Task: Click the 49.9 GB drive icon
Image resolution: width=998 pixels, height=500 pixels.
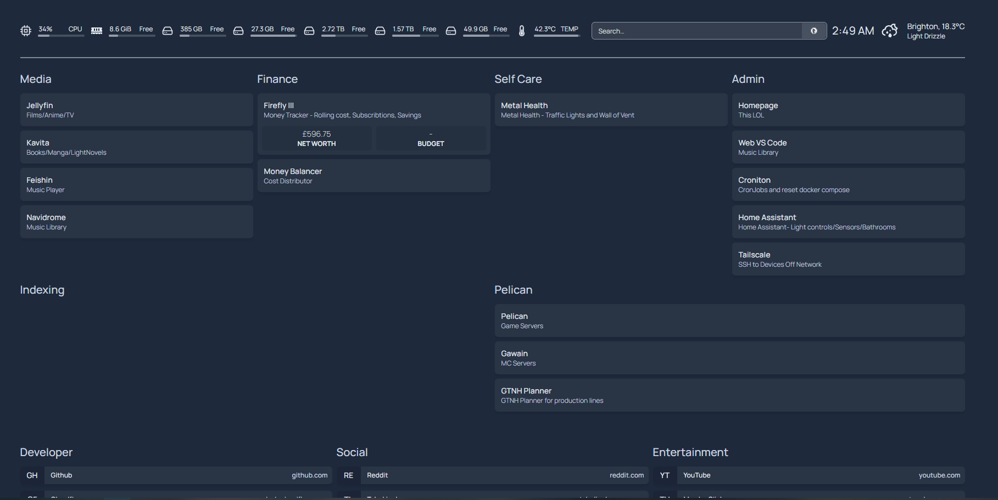Action: 451,31
